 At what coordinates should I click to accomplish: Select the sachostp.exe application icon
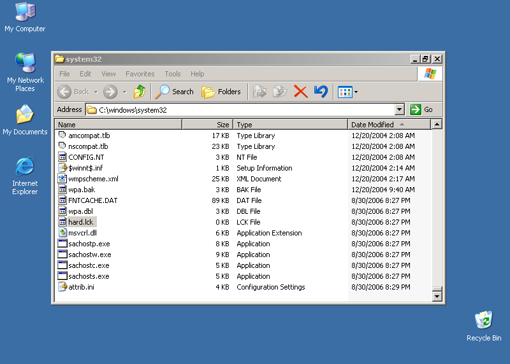pyautogui.click(x=62, y=243)
